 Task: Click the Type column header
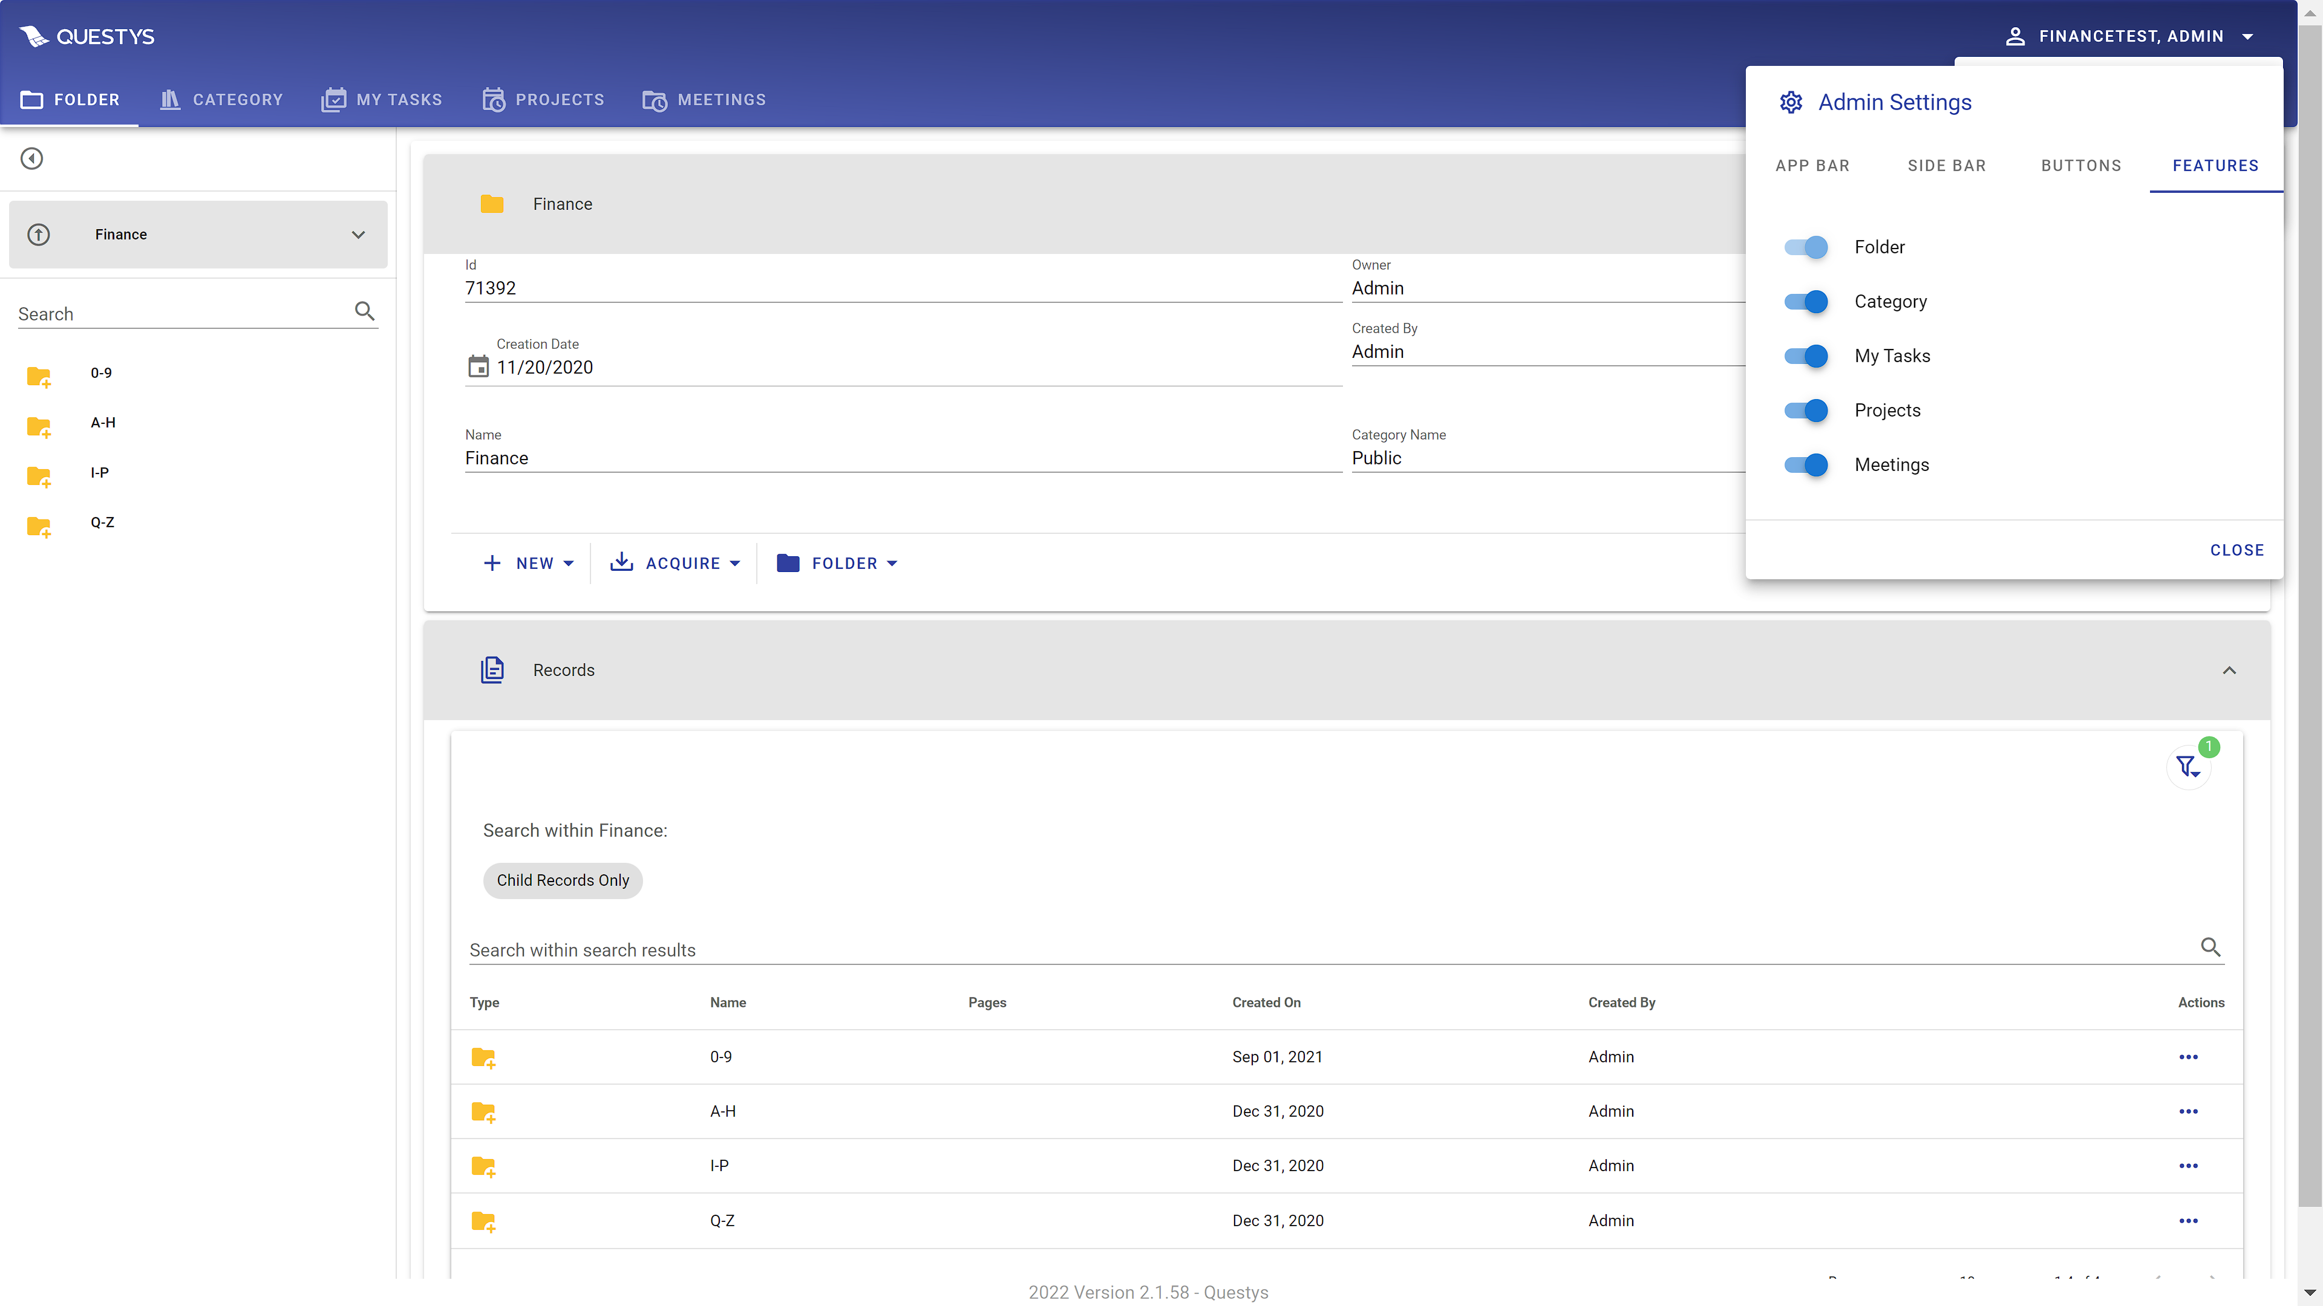484,1002
